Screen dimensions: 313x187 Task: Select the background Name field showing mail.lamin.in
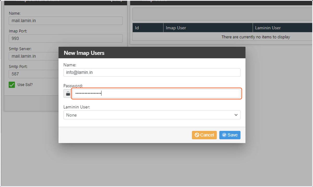click(66, 21)
